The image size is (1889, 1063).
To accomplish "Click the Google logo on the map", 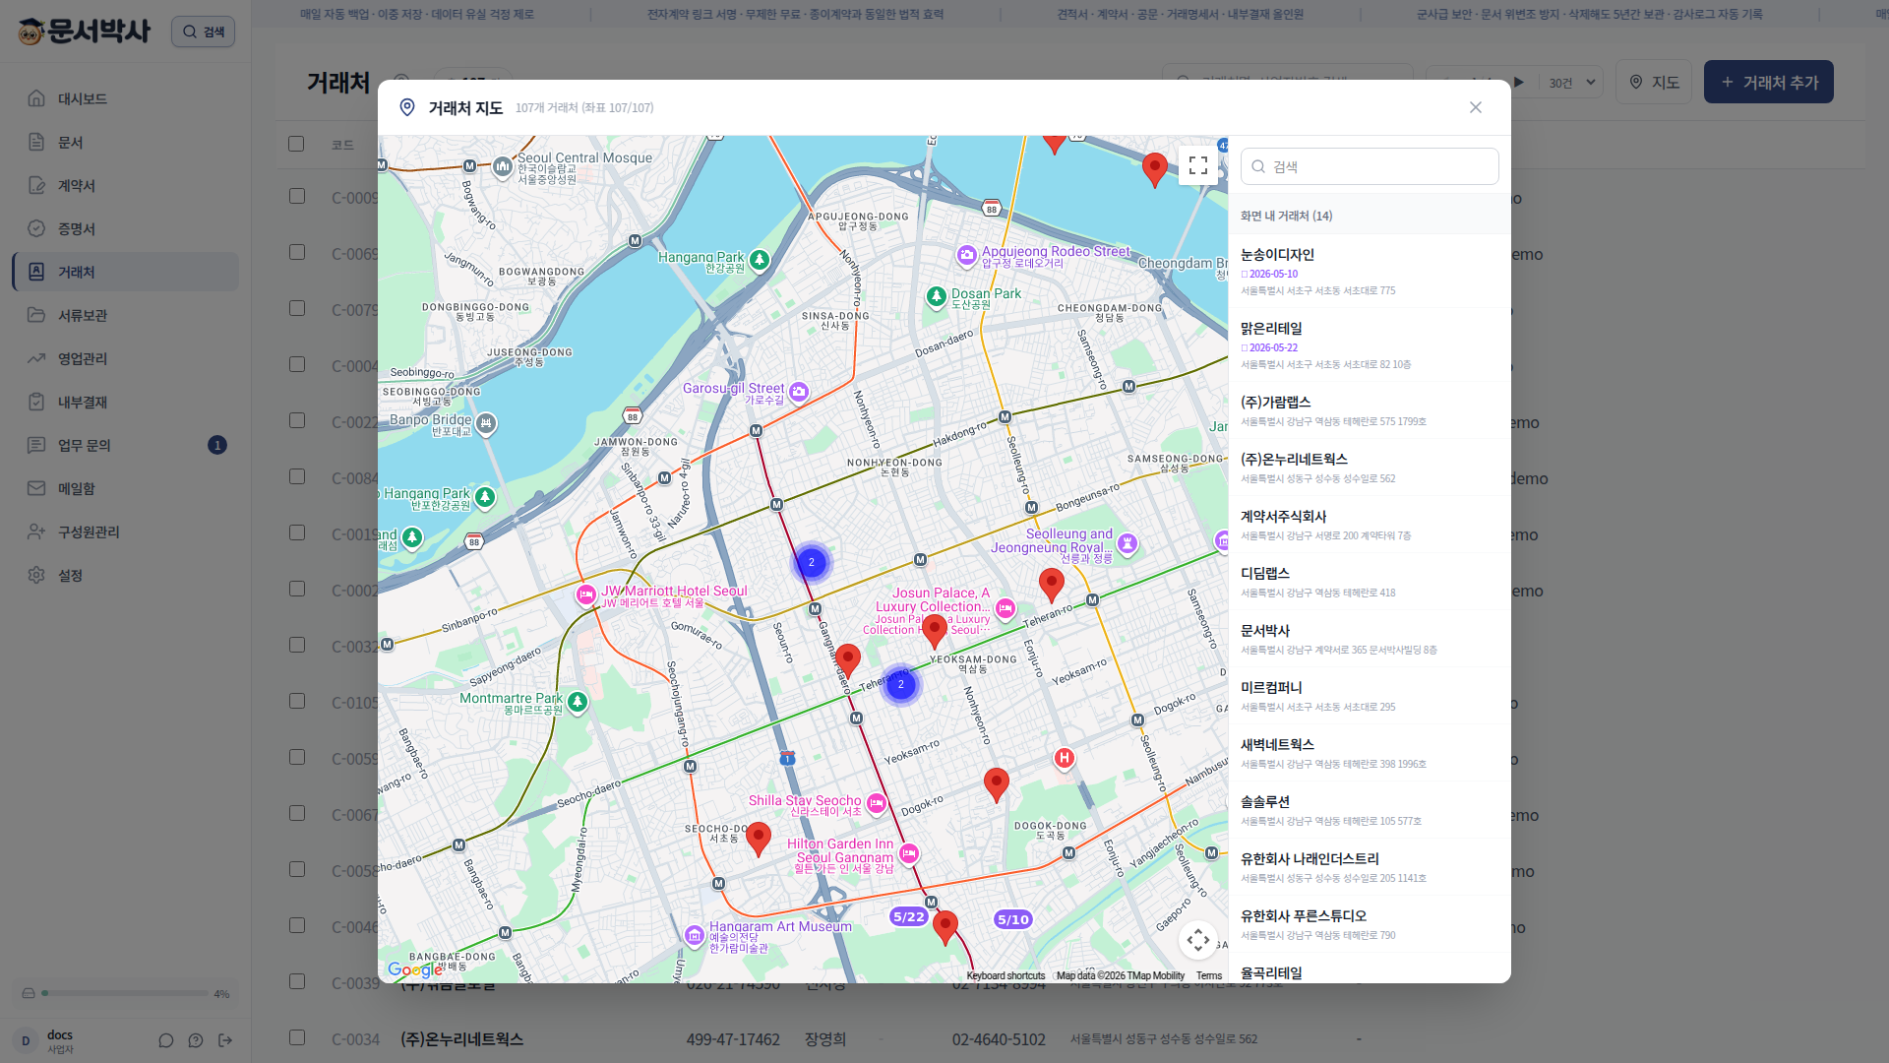I will pyautogui.click(x=415, y=970).
